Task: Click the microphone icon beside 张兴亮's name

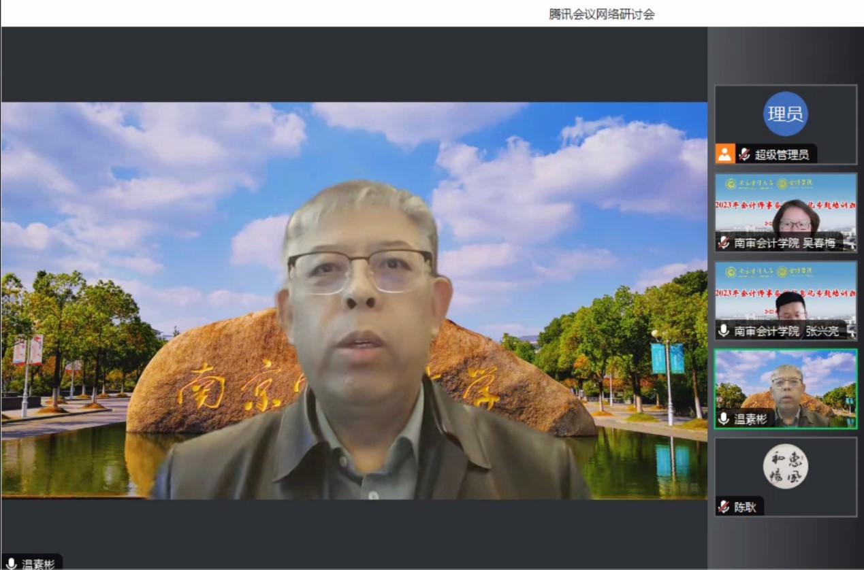Action: (x=724, y=331)
